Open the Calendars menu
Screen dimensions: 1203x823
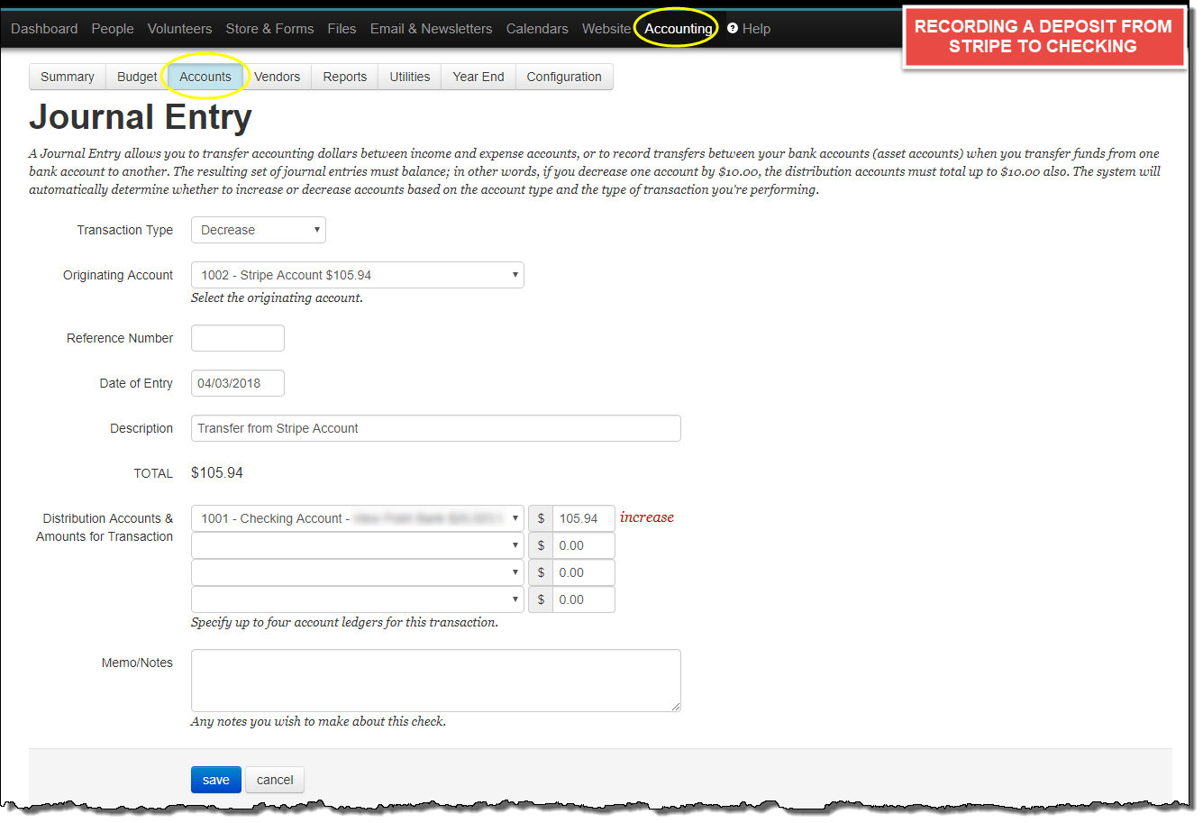click(537, 29)
